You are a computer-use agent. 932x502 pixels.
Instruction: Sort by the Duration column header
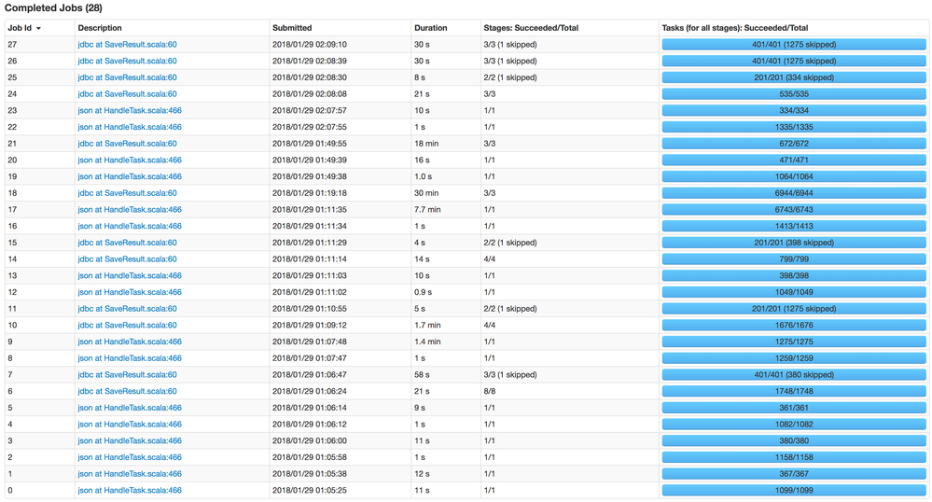tap(430, 28)
